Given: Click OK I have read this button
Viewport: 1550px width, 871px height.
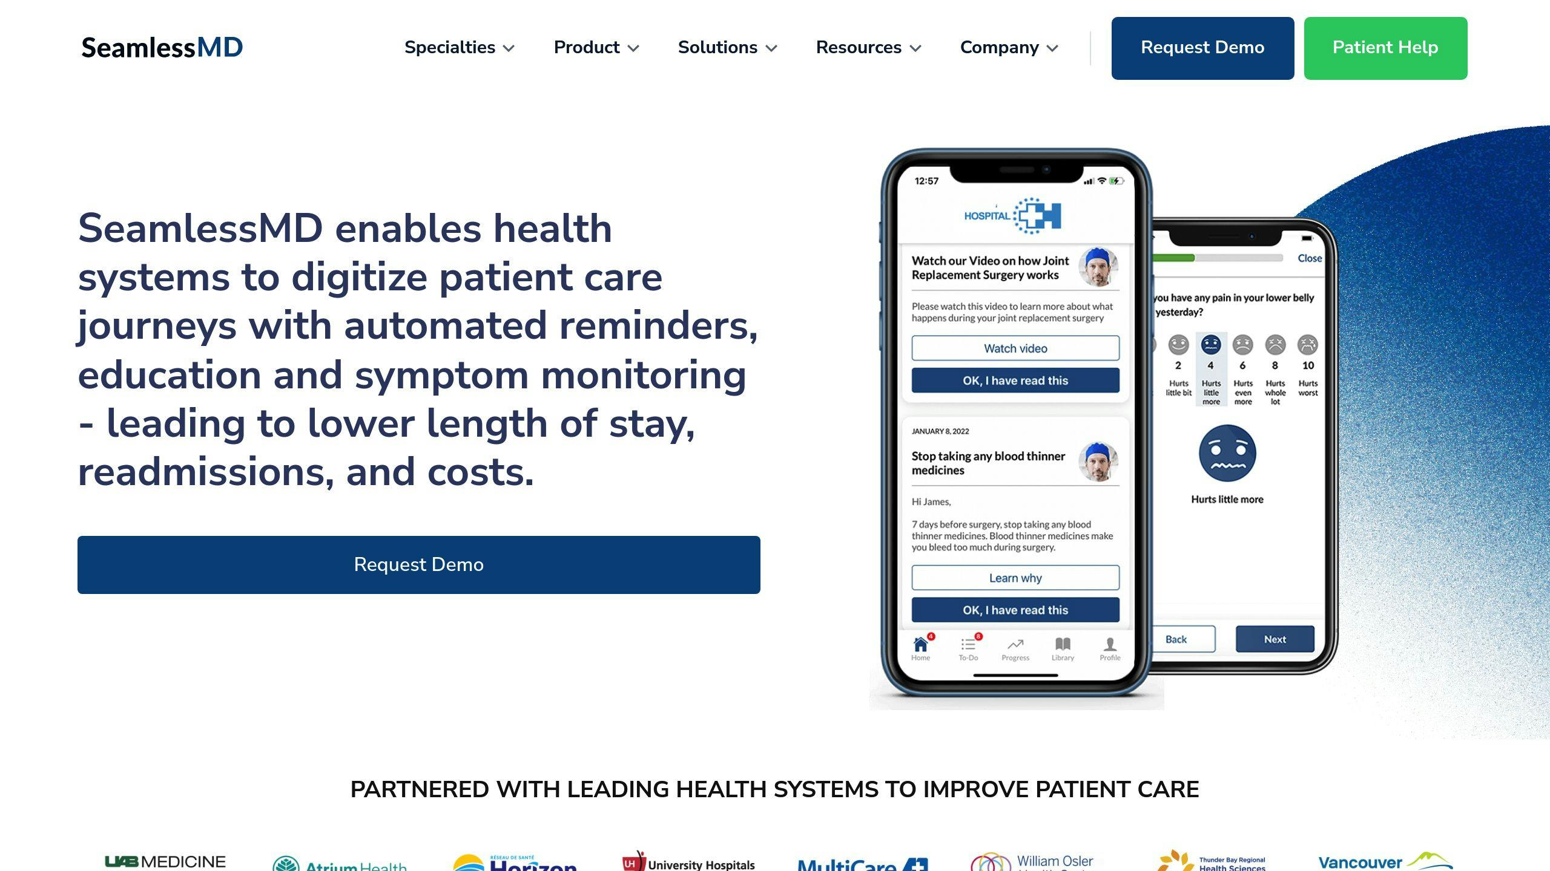Looking at the screenshot, I should coord(1015,380).
